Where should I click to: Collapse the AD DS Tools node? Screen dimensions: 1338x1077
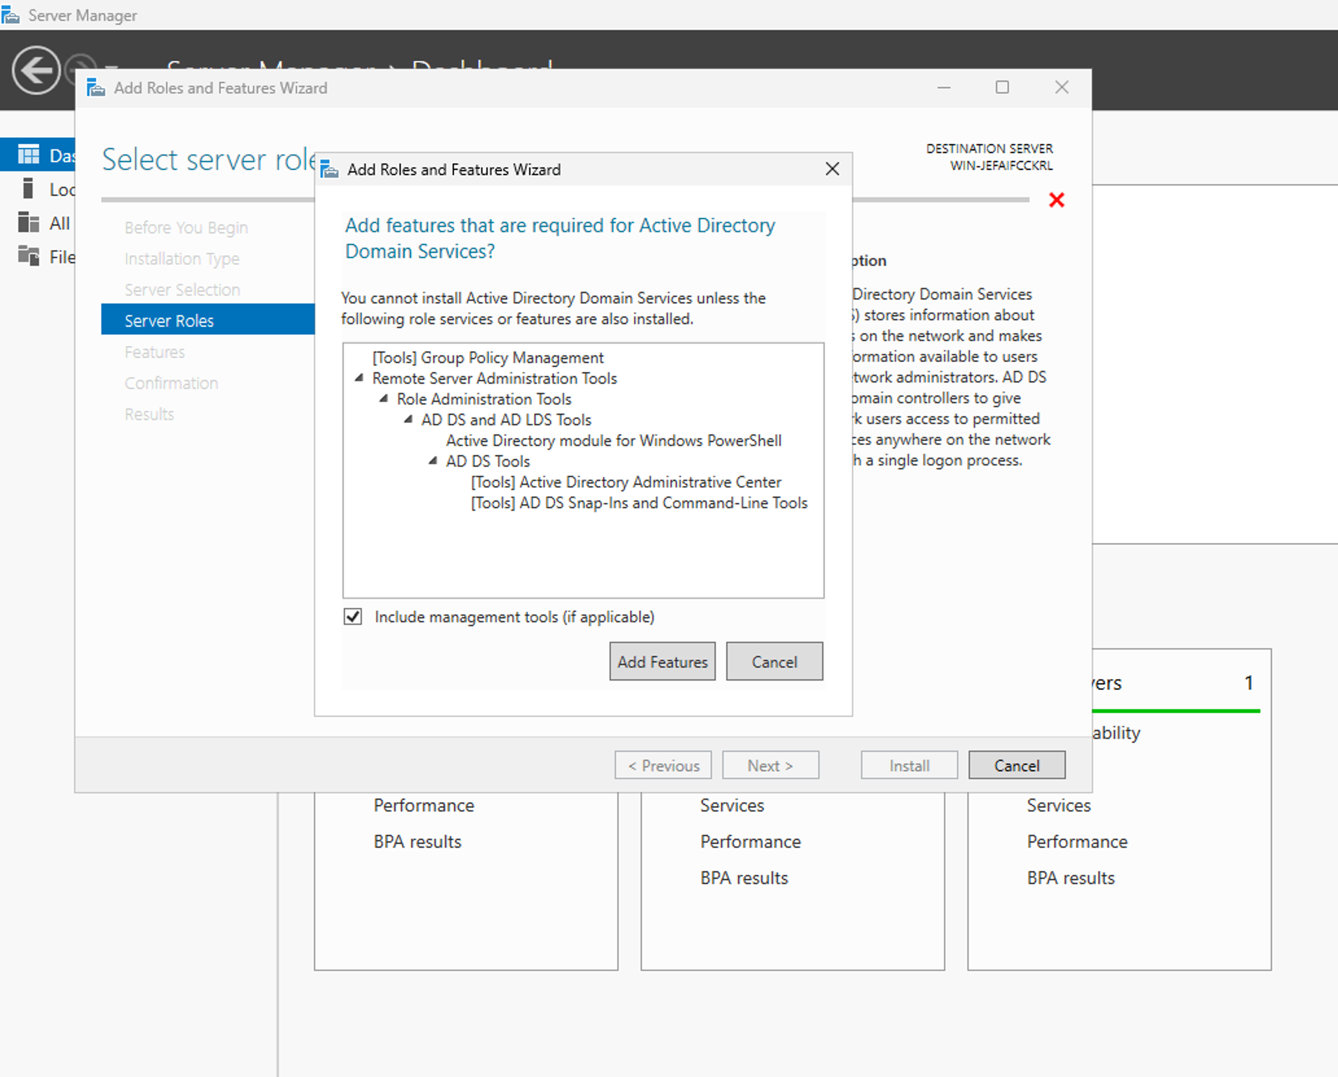[433, 461]
